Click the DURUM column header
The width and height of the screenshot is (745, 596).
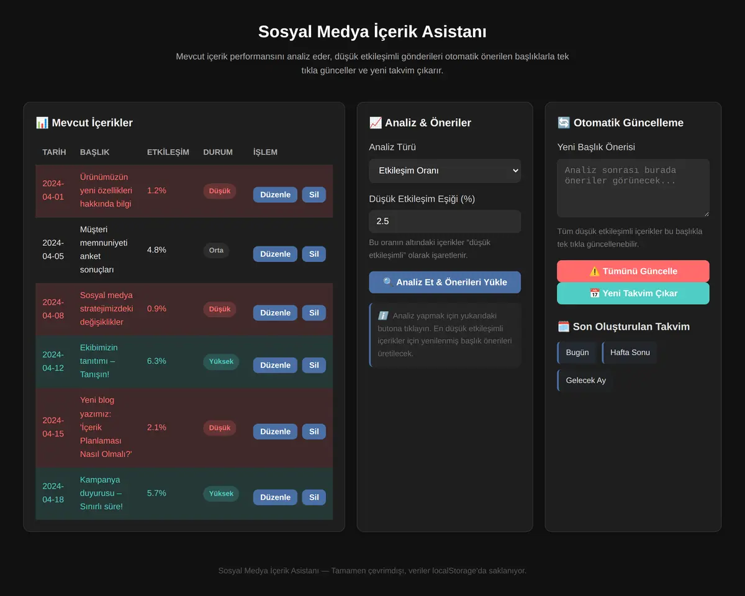pos(218,152)
